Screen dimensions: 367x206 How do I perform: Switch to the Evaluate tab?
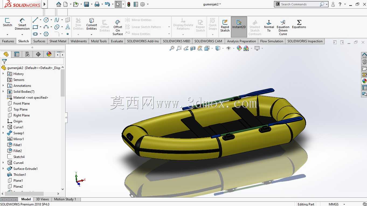(x=117, y=41)
